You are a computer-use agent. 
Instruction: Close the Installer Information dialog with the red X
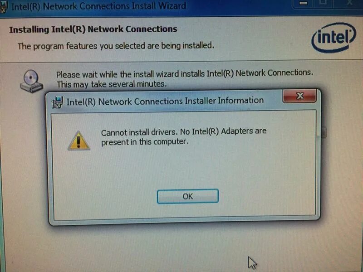click(299, 96)
